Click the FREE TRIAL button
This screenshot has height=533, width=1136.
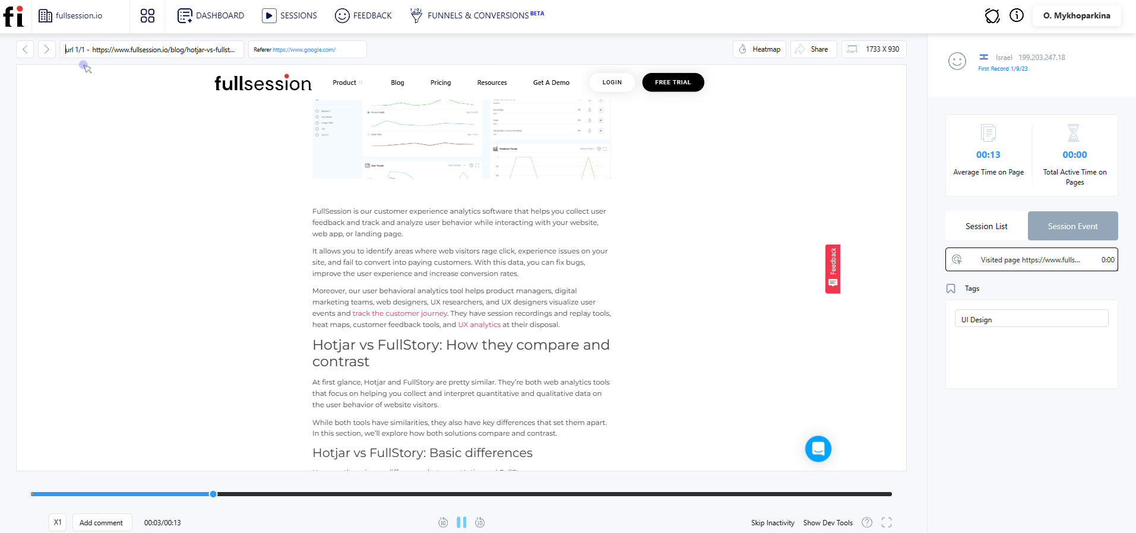click(673, 83)
